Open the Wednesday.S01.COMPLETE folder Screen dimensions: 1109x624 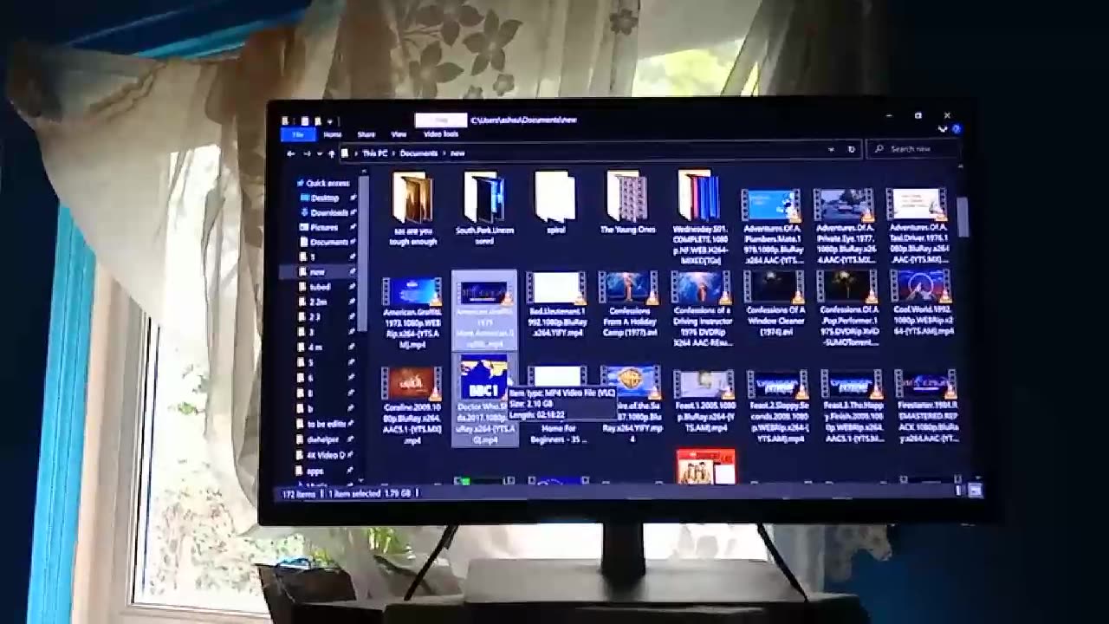pyautogui.click(x=699, y=218)
